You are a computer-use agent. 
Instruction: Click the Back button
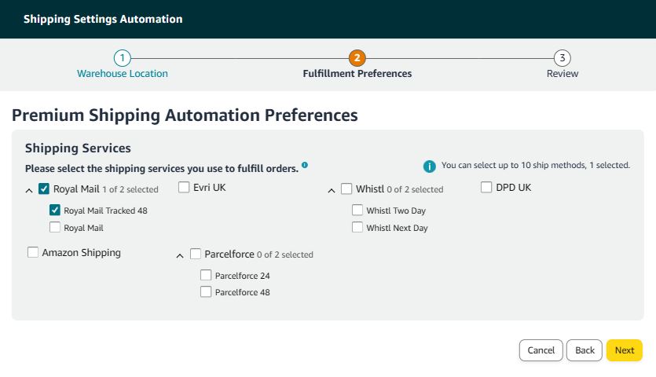tap(585, 350)
